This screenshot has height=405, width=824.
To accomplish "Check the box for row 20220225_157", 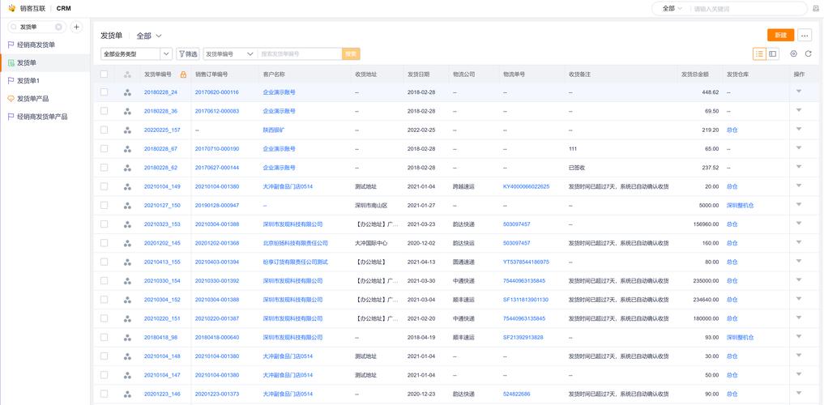I will pos(104,130).
